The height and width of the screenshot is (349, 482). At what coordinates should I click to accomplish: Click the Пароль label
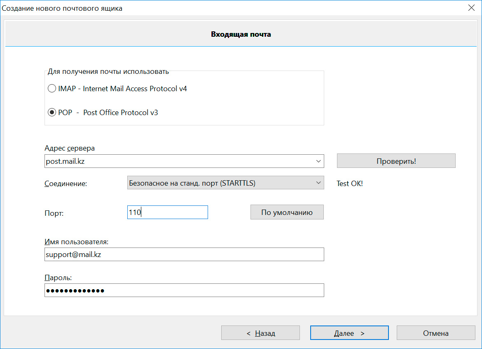58,278
